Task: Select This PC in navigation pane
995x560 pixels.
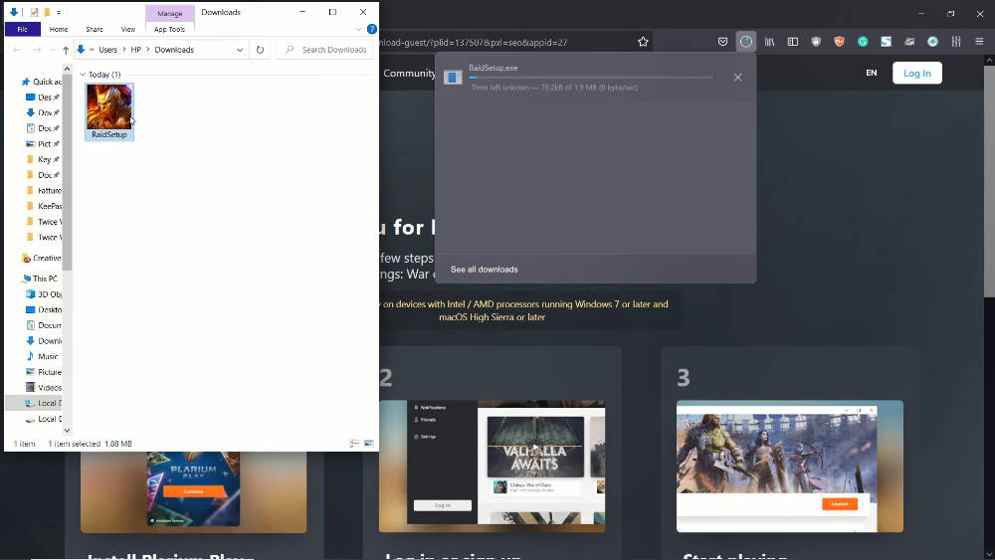Action: tap(40, 279)
